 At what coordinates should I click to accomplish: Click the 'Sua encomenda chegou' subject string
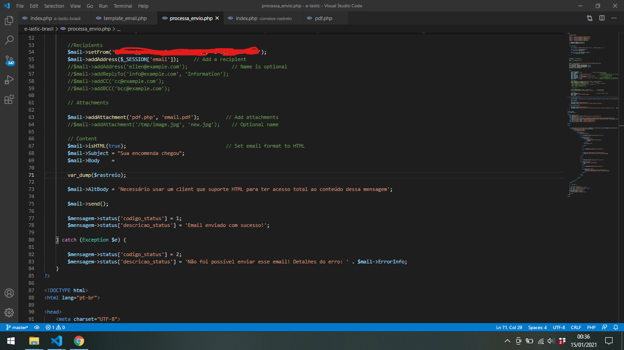click(149, 153)
